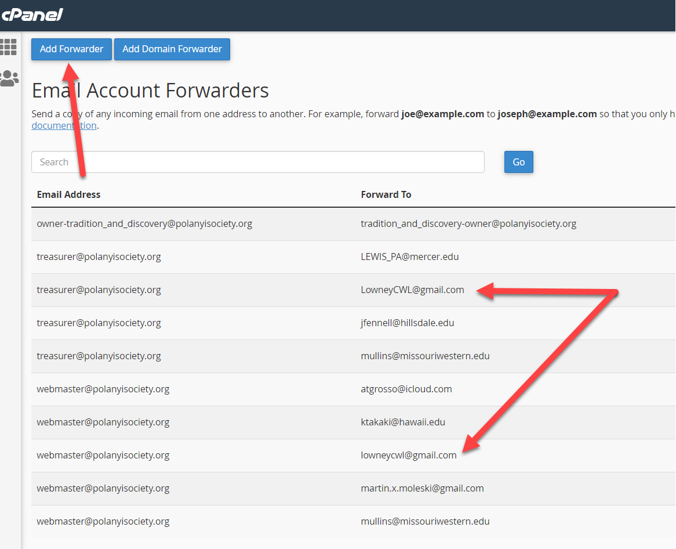Open User Manager icon in sidebar
Viewport: 676px width, 549px height.
pos(9,78)
